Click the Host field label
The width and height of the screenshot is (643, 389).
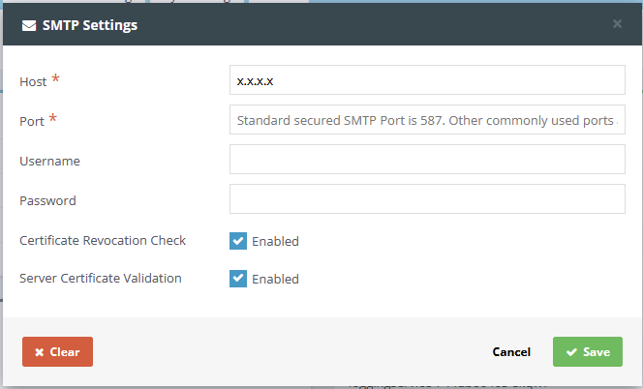pos(33,82)
